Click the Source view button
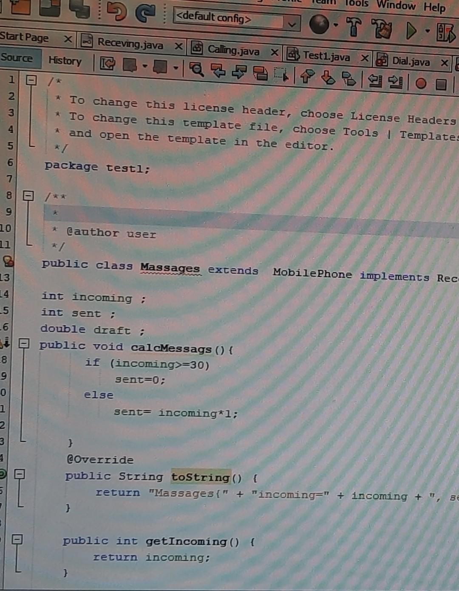 click(x=18, y=58)
